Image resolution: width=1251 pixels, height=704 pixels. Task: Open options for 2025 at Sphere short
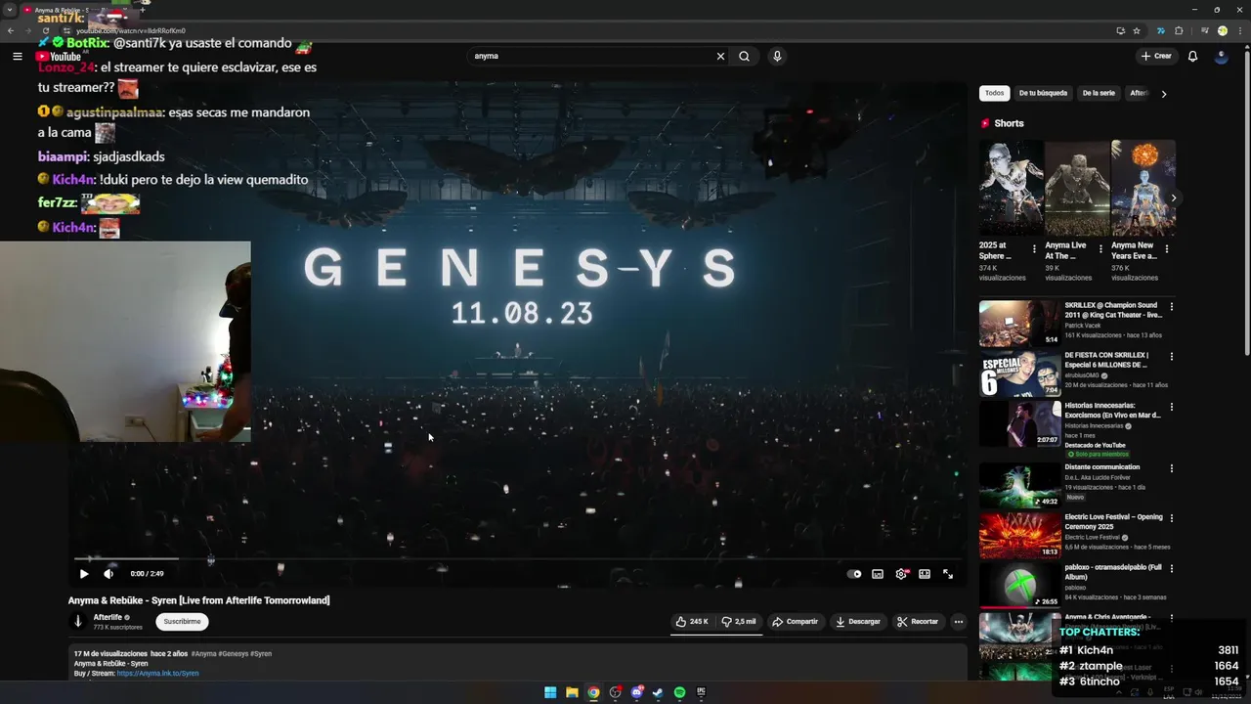[x=1034, y=249]
